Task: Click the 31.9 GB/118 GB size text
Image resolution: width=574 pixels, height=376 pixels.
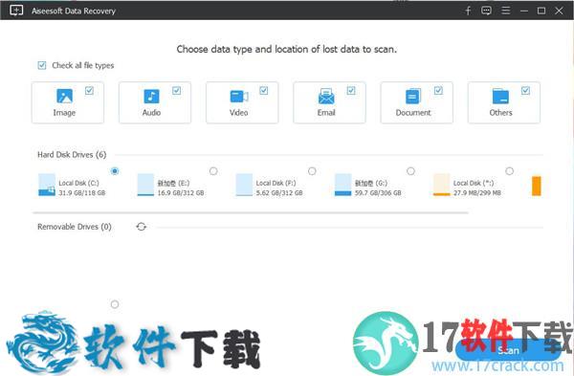Action: click(82, 193)
